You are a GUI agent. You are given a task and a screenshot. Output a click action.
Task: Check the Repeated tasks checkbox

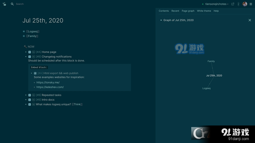[30, 95]
